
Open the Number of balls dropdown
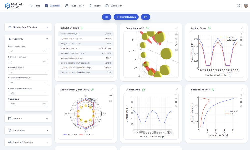[x=28, y=72]
